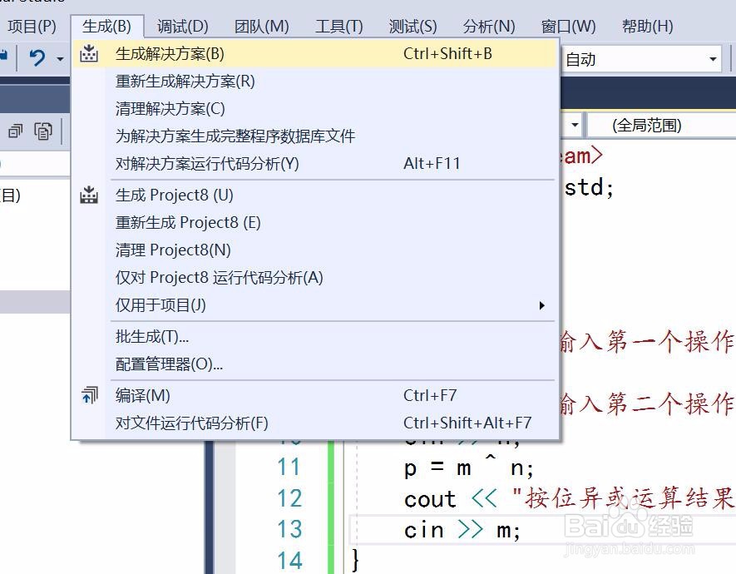Click the build icon beside 生成 Project8
Image resolution: width=736 pixels, height=574 pixels.
tap(89, 195)
